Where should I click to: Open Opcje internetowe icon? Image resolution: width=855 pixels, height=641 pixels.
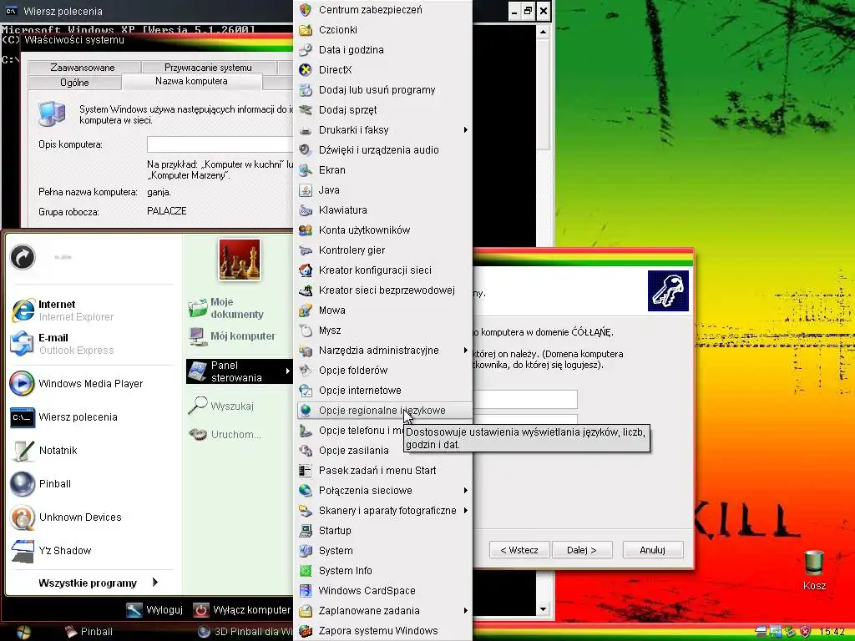tap(306, 391)
